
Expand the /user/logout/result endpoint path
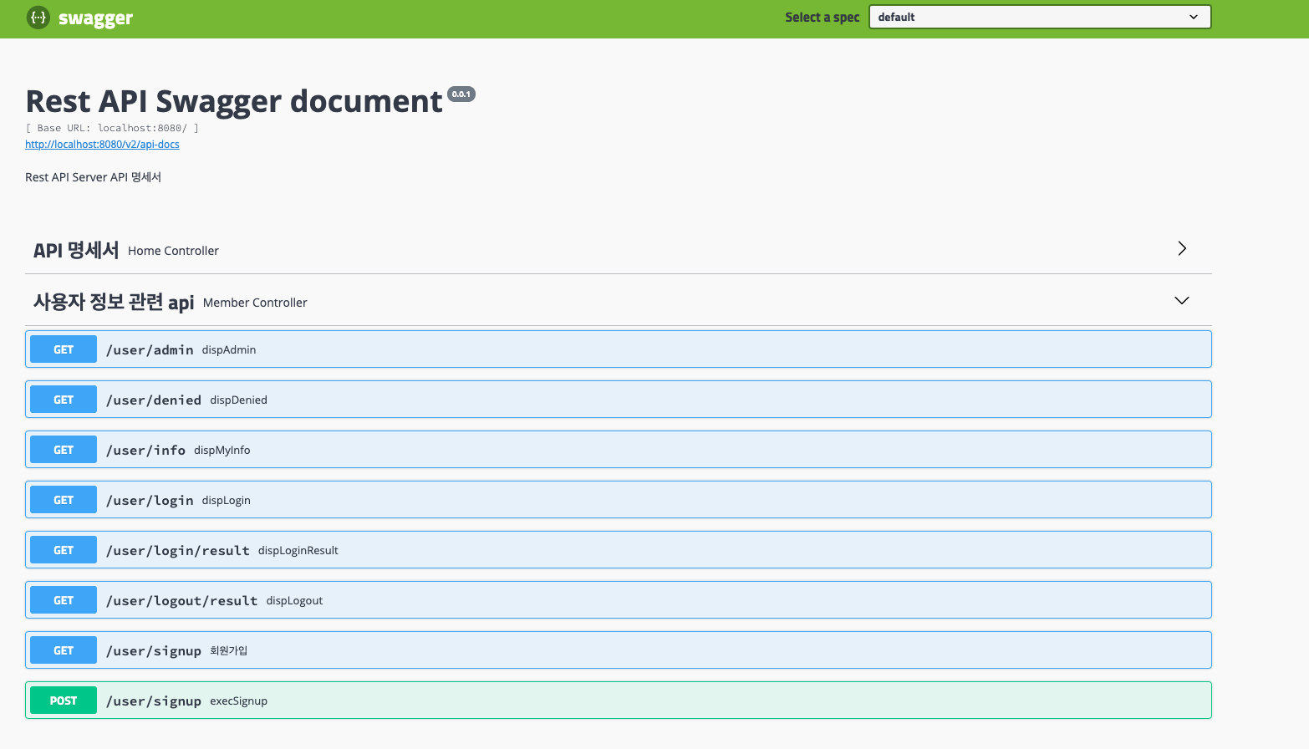click(182, 600)
